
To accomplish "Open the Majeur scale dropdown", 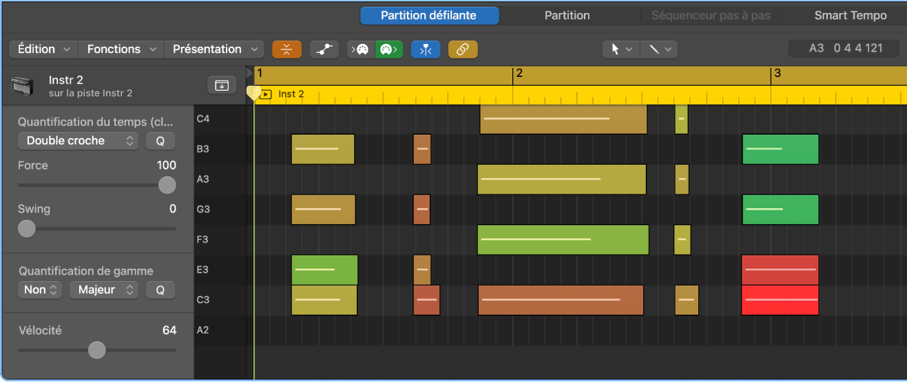I will pyautogui.click(x=104, y=290).
